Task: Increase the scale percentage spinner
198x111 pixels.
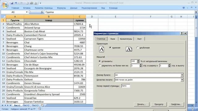Action: tap(138, 60)
